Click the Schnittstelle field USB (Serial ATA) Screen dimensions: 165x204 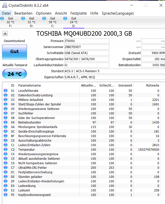[x=87, y=53]
